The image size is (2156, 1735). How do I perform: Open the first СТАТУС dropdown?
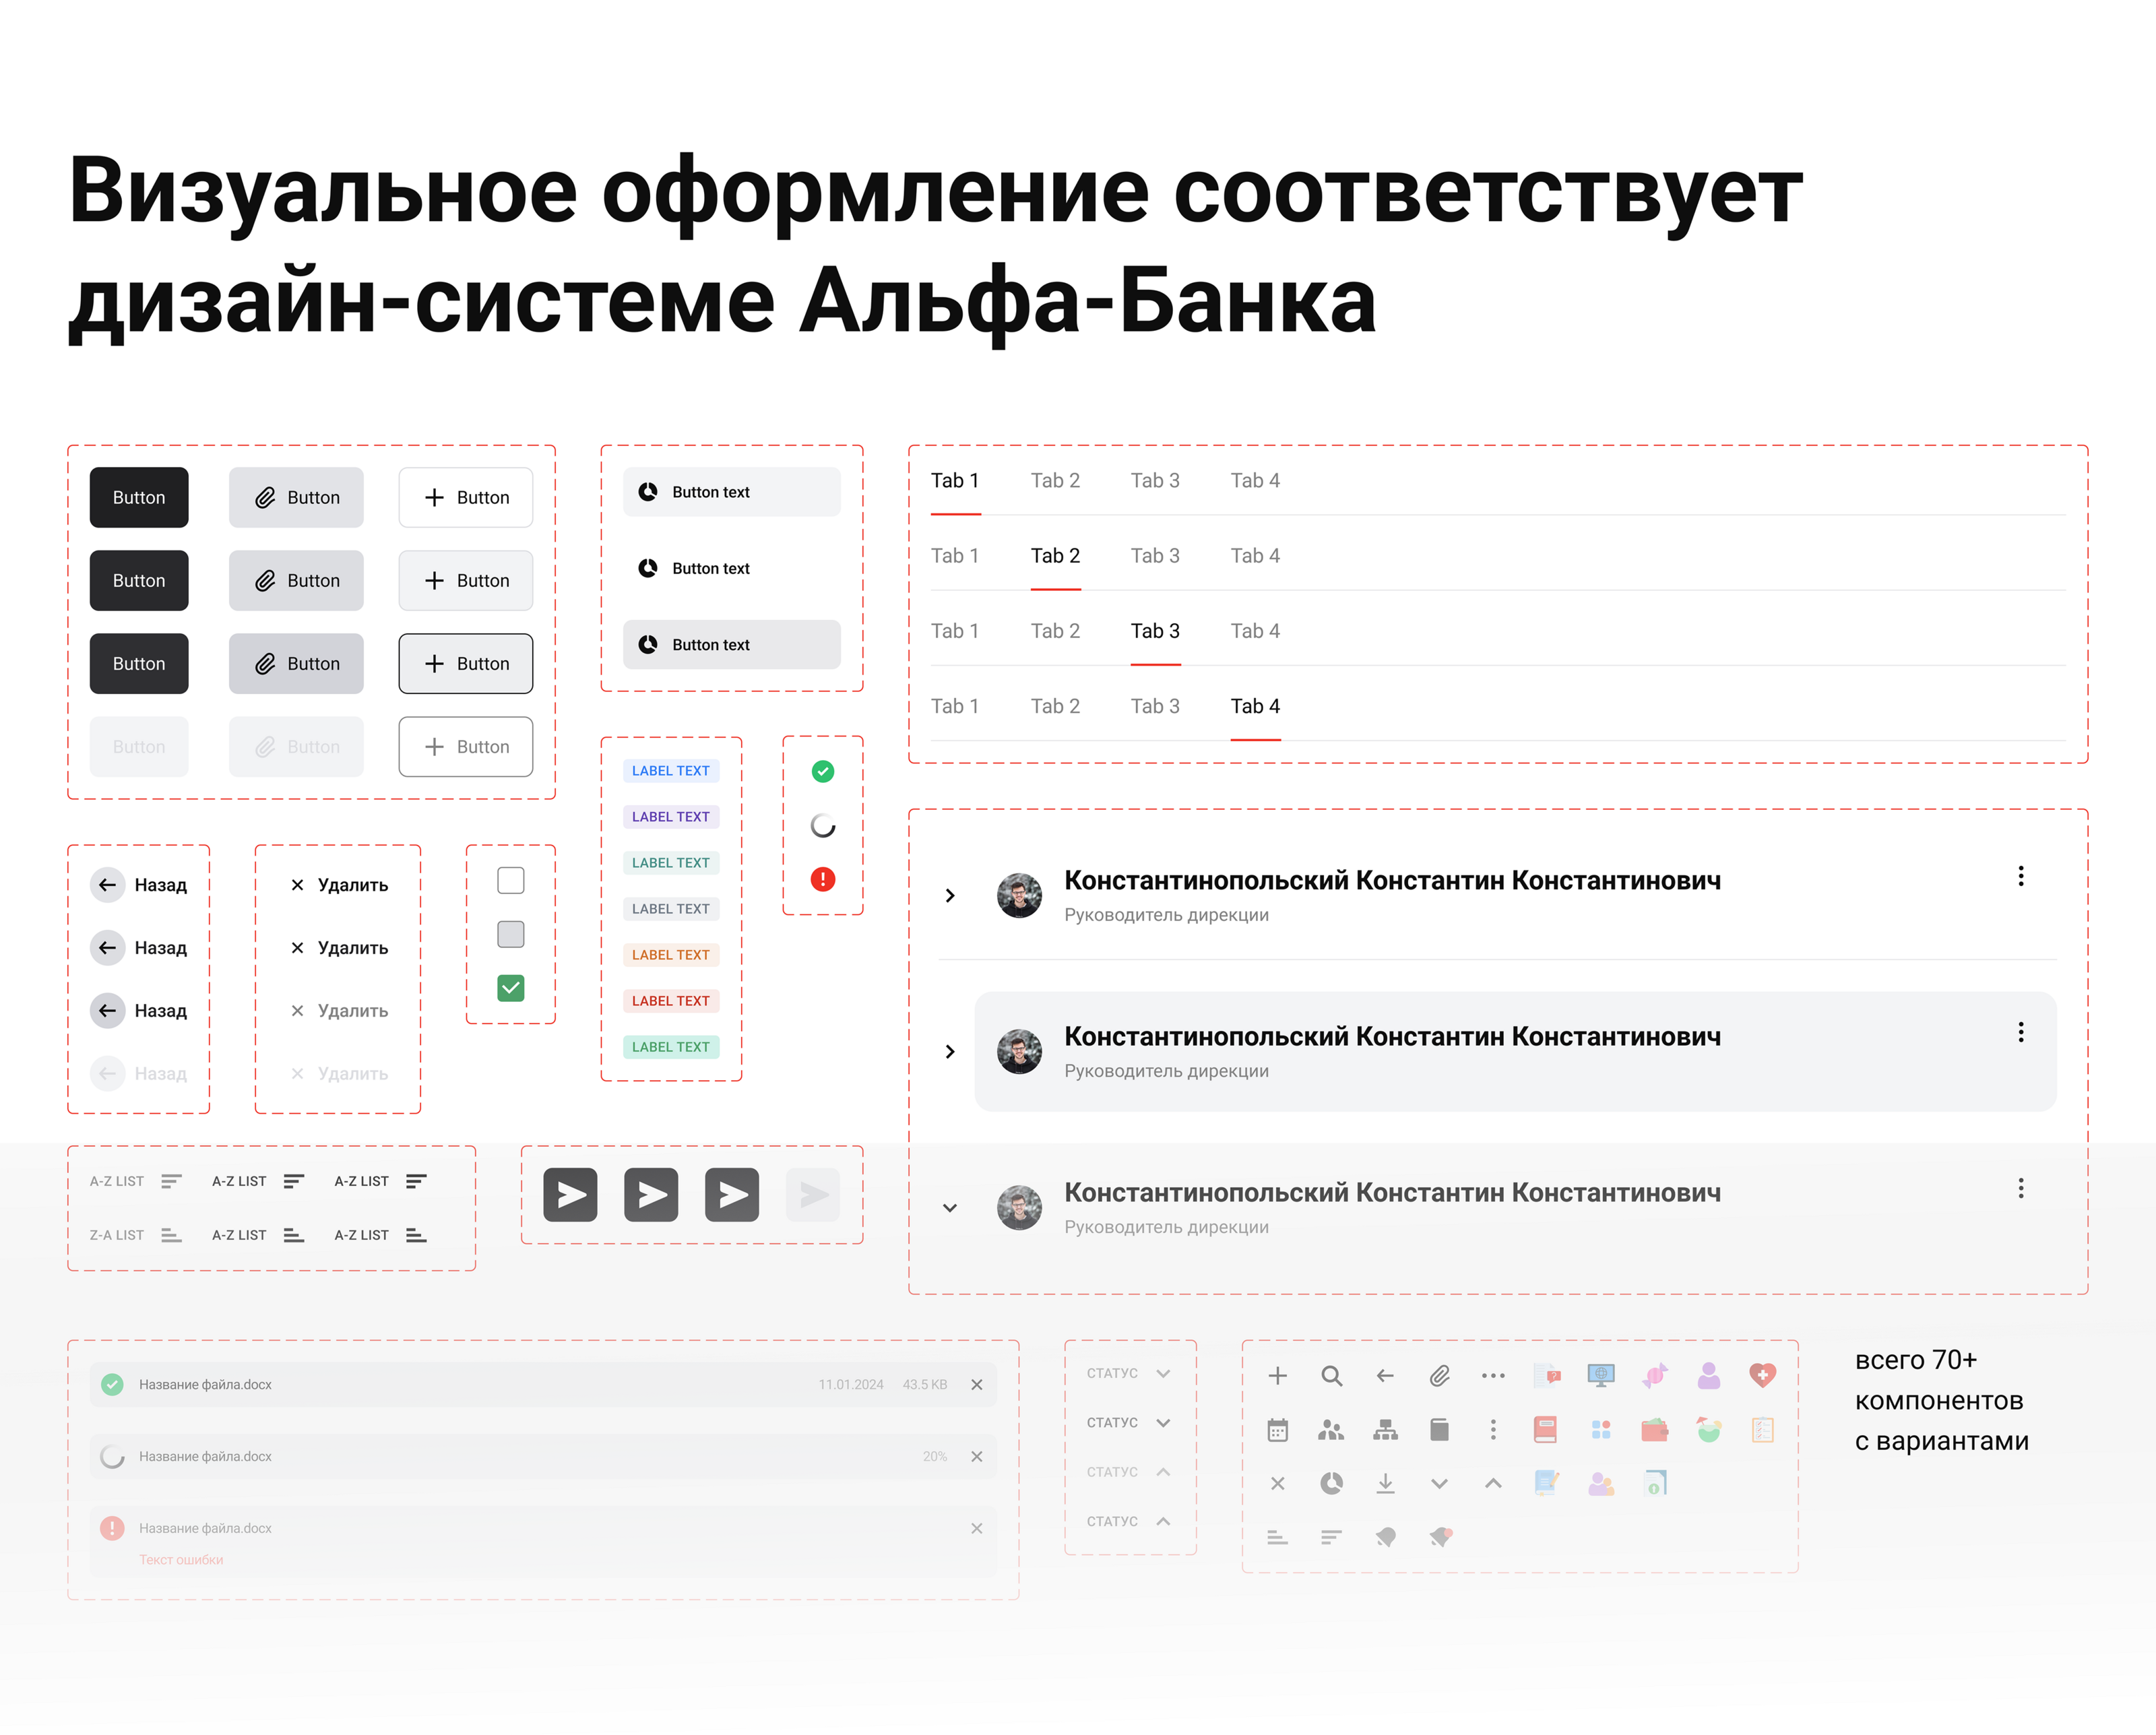pos(1128,1373)
